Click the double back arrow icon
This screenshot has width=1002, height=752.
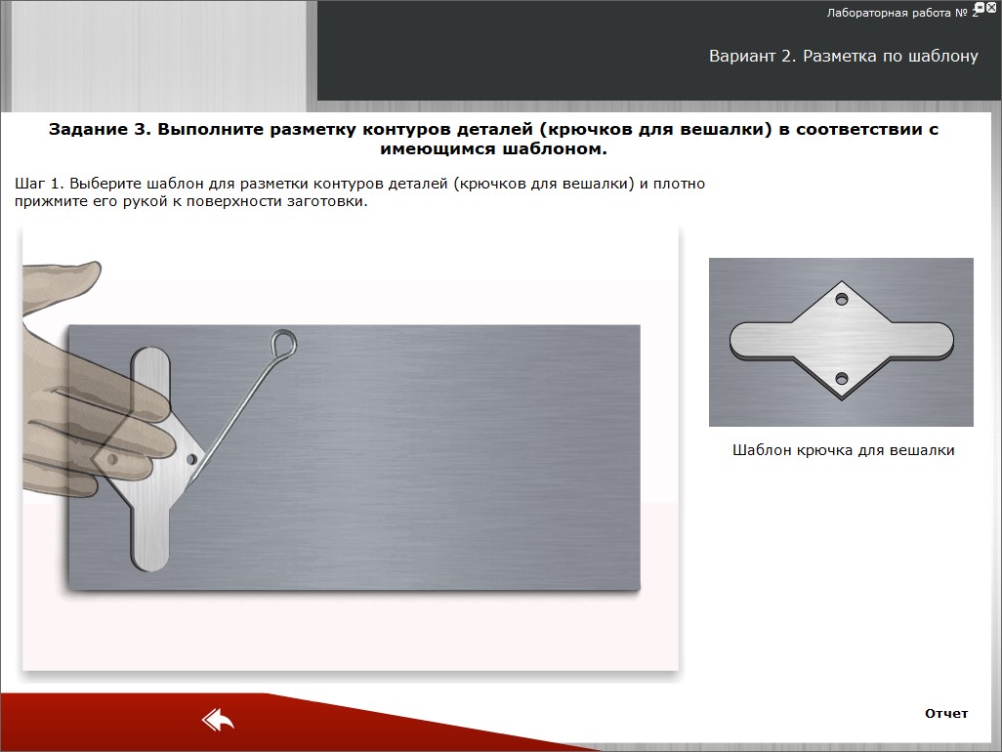(218, 721)
